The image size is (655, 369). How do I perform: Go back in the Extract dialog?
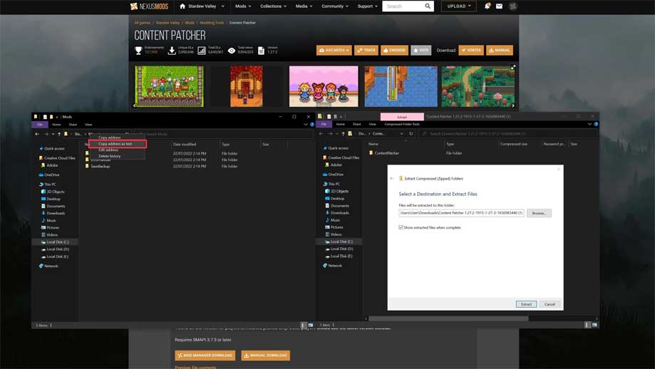click(392, 178)
